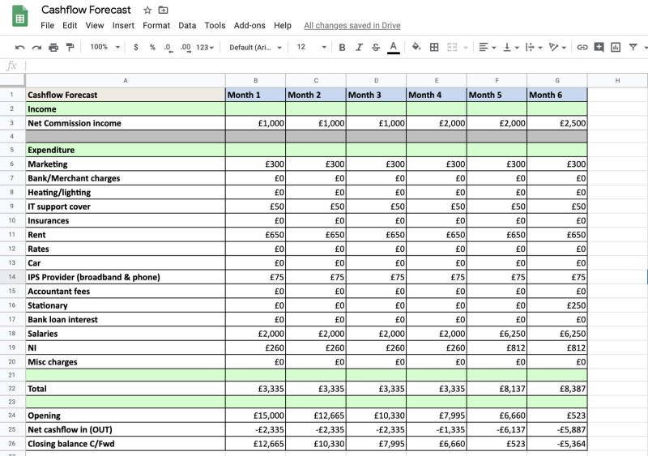Click the Undo arrow icon
The width and height of the screenshot is (648, 456).
19,48
